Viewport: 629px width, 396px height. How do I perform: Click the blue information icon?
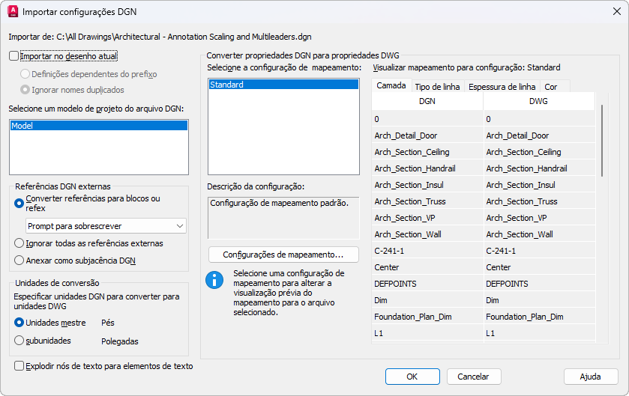tap(214, 280)
